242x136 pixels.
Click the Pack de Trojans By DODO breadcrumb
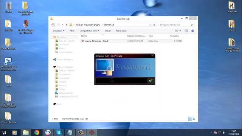(88, 25)
